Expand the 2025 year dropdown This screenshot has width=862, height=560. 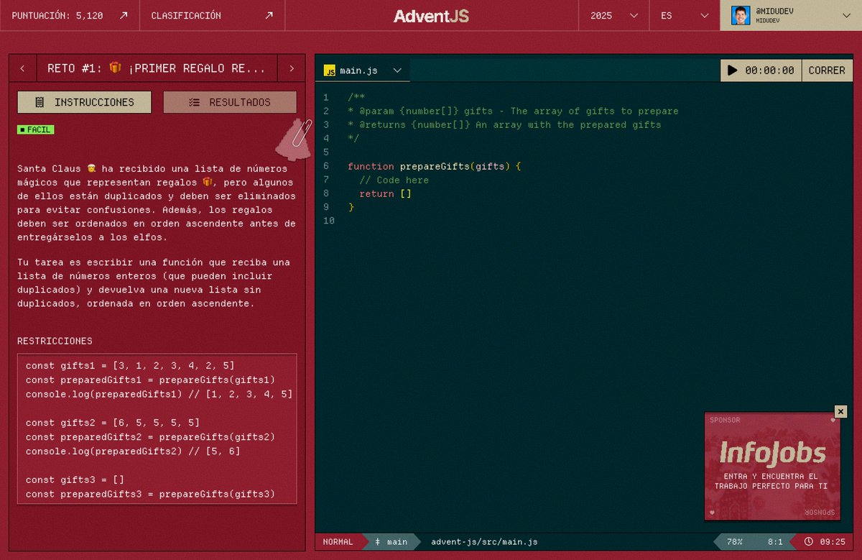pyautogui.click(x=615, y=15)
